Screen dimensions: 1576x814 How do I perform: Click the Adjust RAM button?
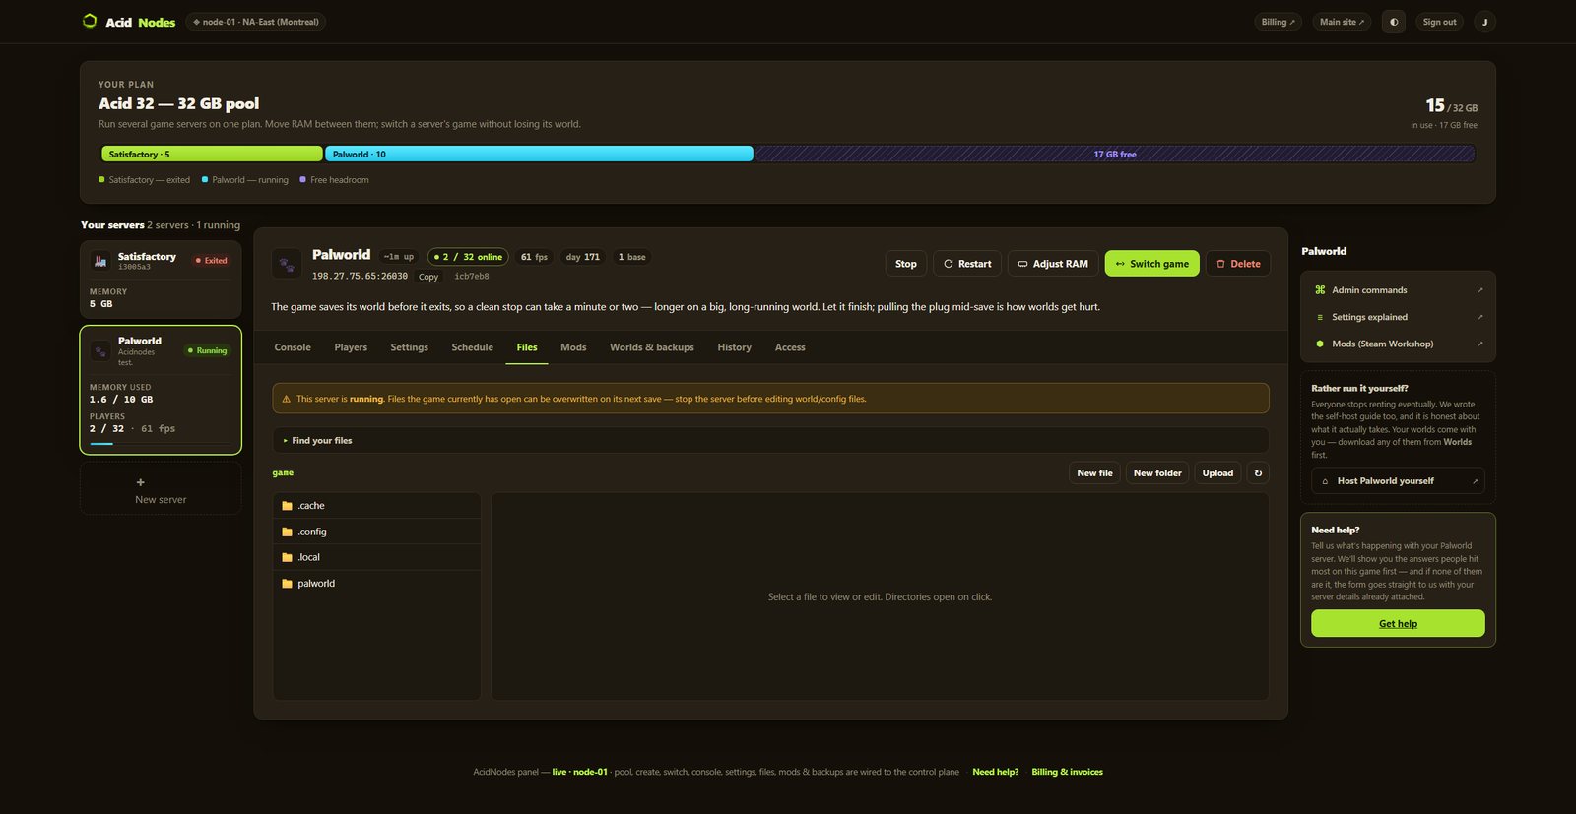(1053, 264)
